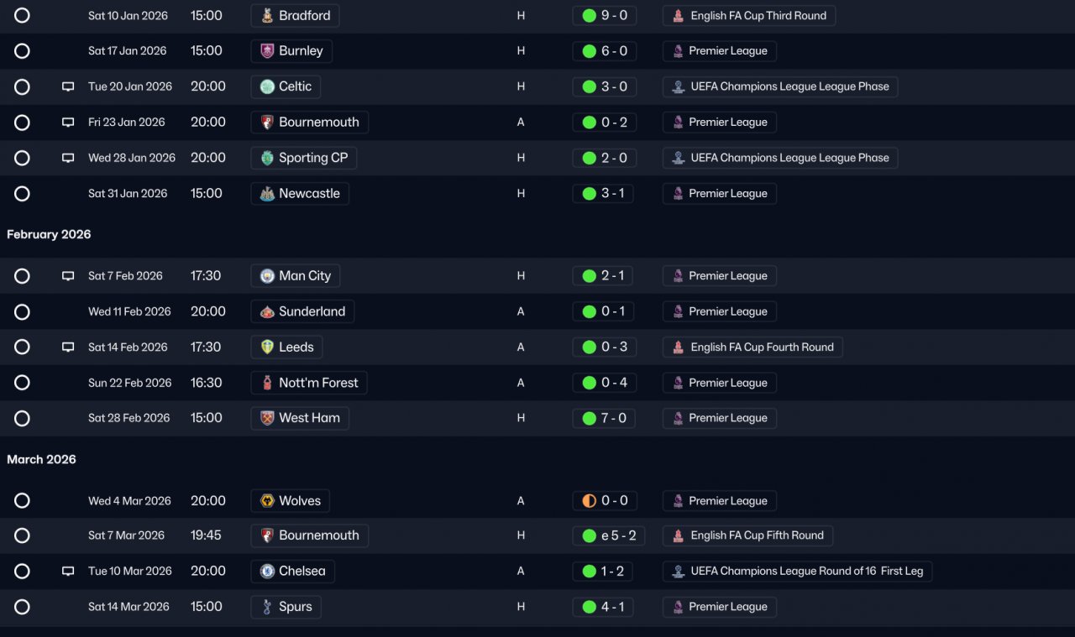
Task: Click the Chelsea club crest icon
Action: tap(267, 572)
